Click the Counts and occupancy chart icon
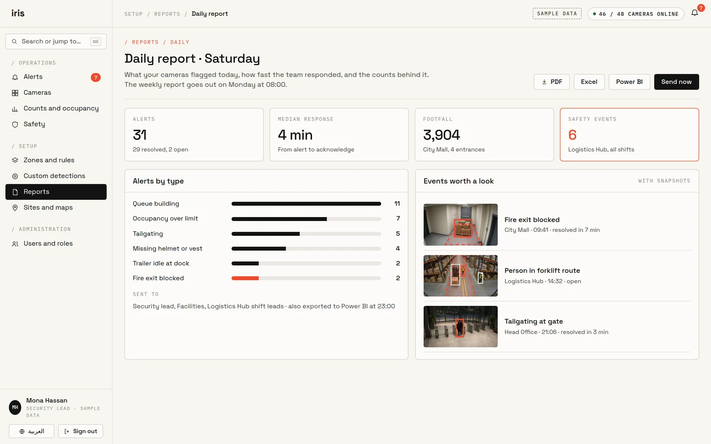This screenshot has height=444, width=711. (x=15, y=109)
